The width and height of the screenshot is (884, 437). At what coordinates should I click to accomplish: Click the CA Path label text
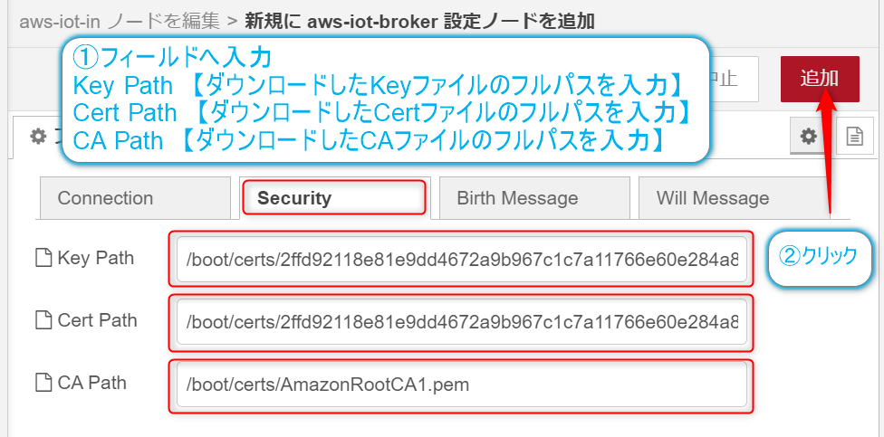pos(91,383)
